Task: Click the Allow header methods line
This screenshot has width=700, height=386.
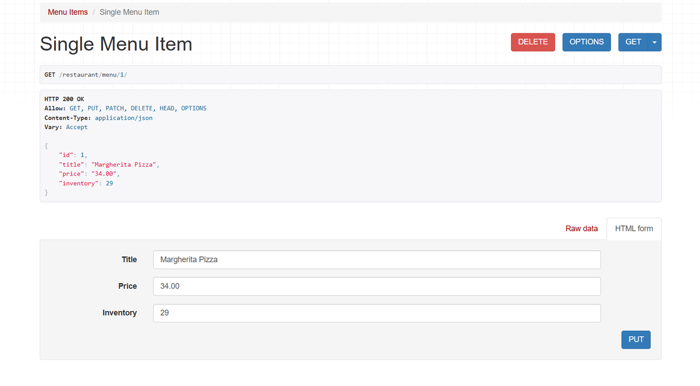Action: pyautogui.click(x=125, y=108)
